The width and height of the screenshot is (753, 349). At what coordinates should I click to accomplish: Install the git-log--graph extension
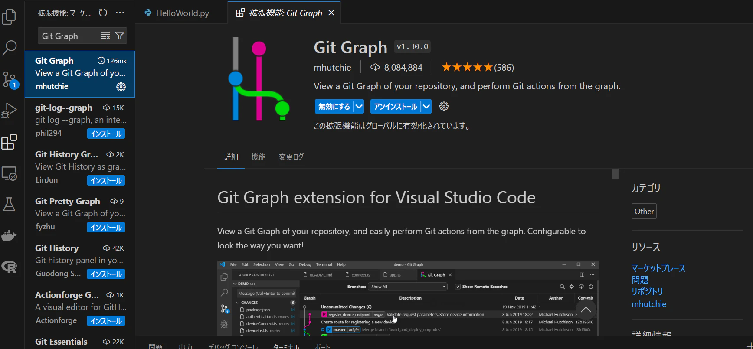(106, 134)
